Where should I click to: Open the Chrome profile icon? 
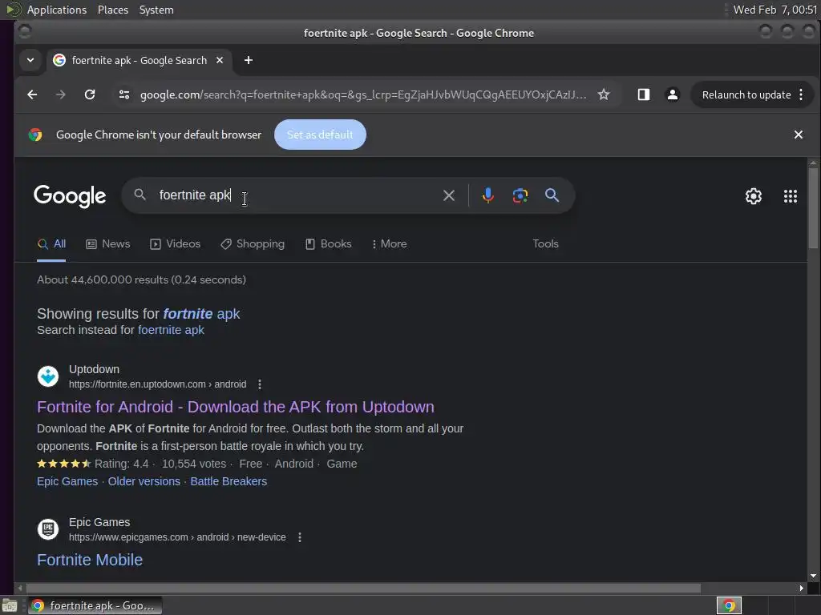[x=673, y=94]
